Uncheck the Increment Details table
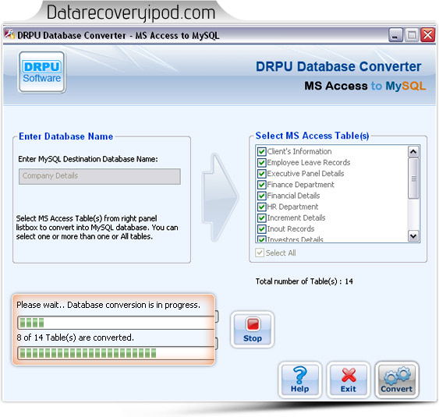 (261, 218)
